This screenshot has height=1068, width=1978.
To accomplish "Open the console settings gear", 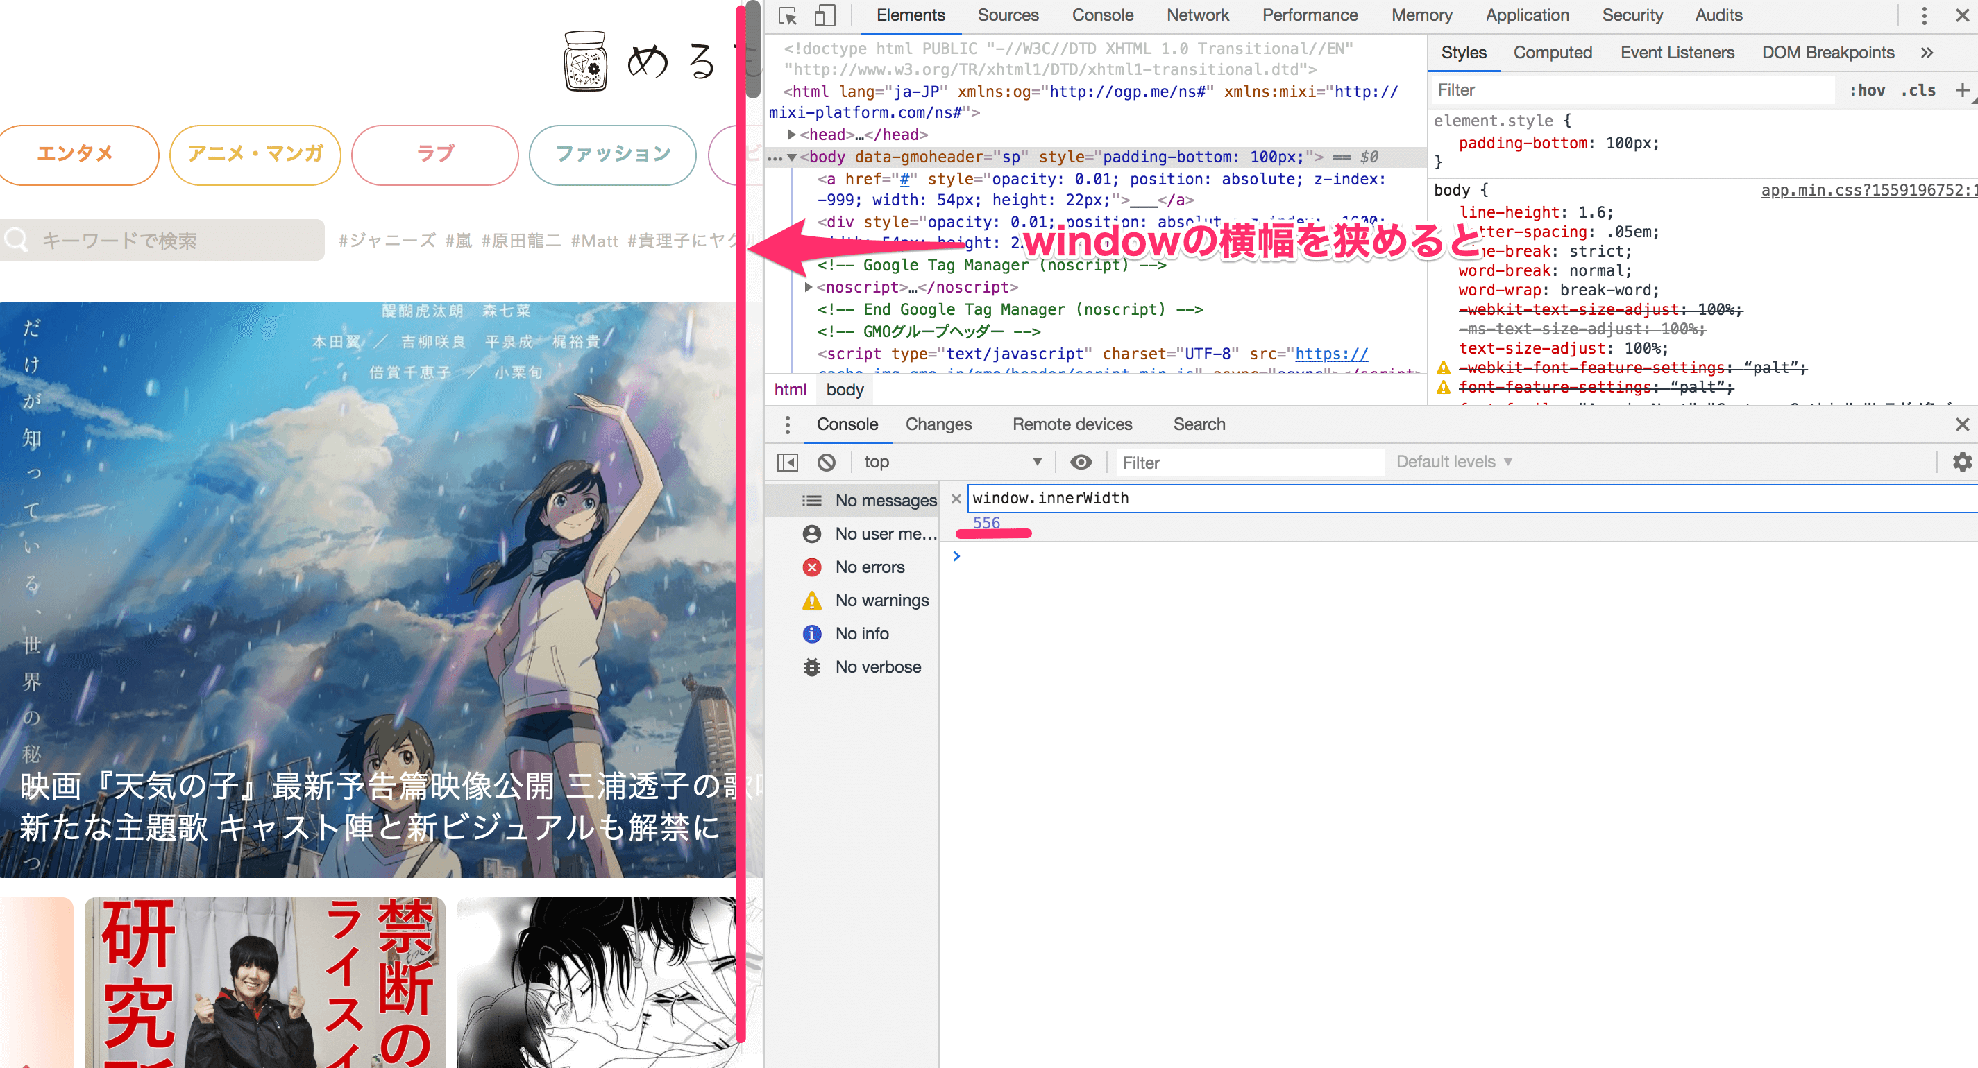I will [x=1963, y=462].
